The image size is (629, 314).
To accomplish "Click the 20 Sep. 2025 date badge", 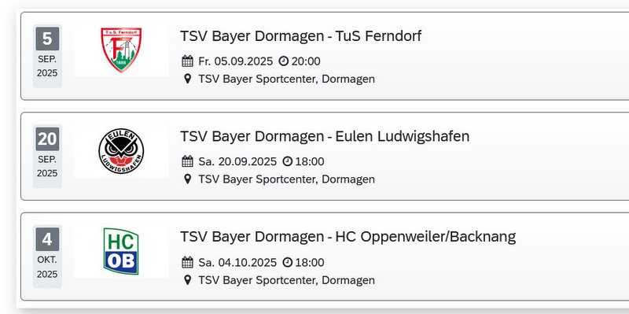I will point(47,156).
